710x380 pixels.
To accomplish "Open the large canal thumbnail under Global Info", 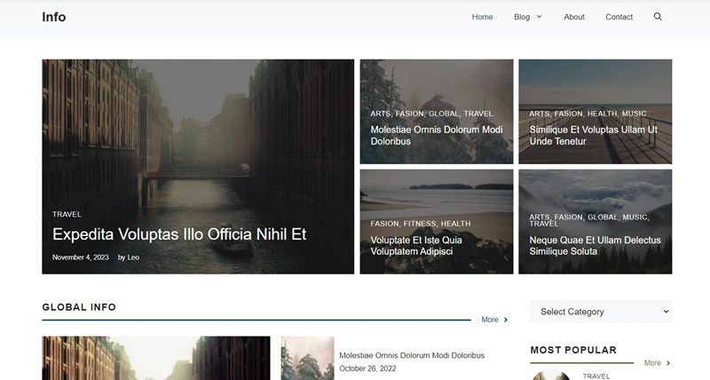I will pyautogui.click(x=156, y=358).
